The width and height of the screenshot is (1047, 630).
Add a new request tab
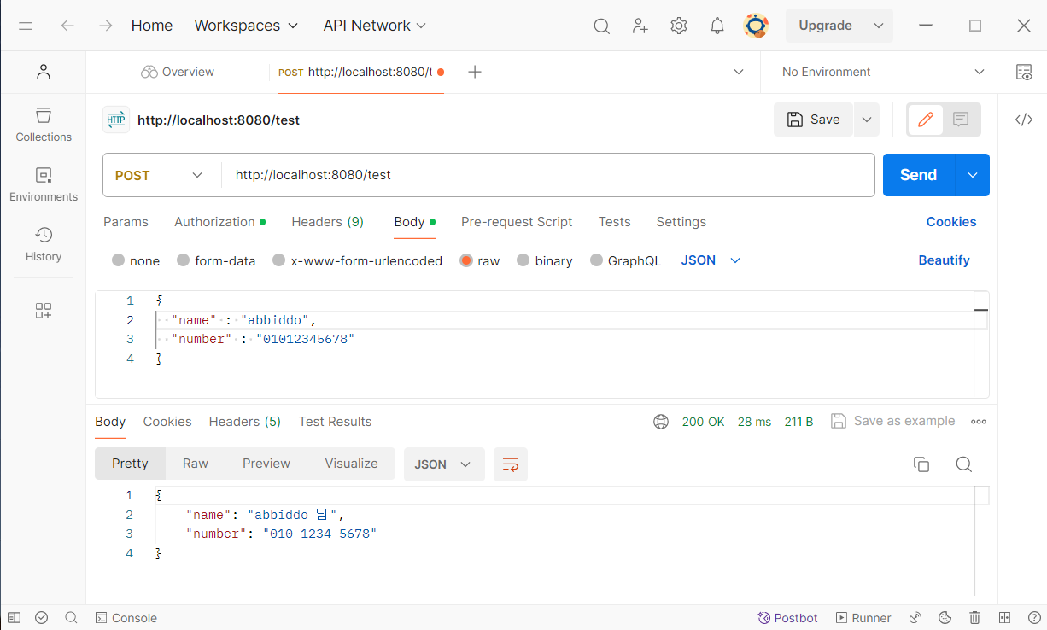coord(475,73)
